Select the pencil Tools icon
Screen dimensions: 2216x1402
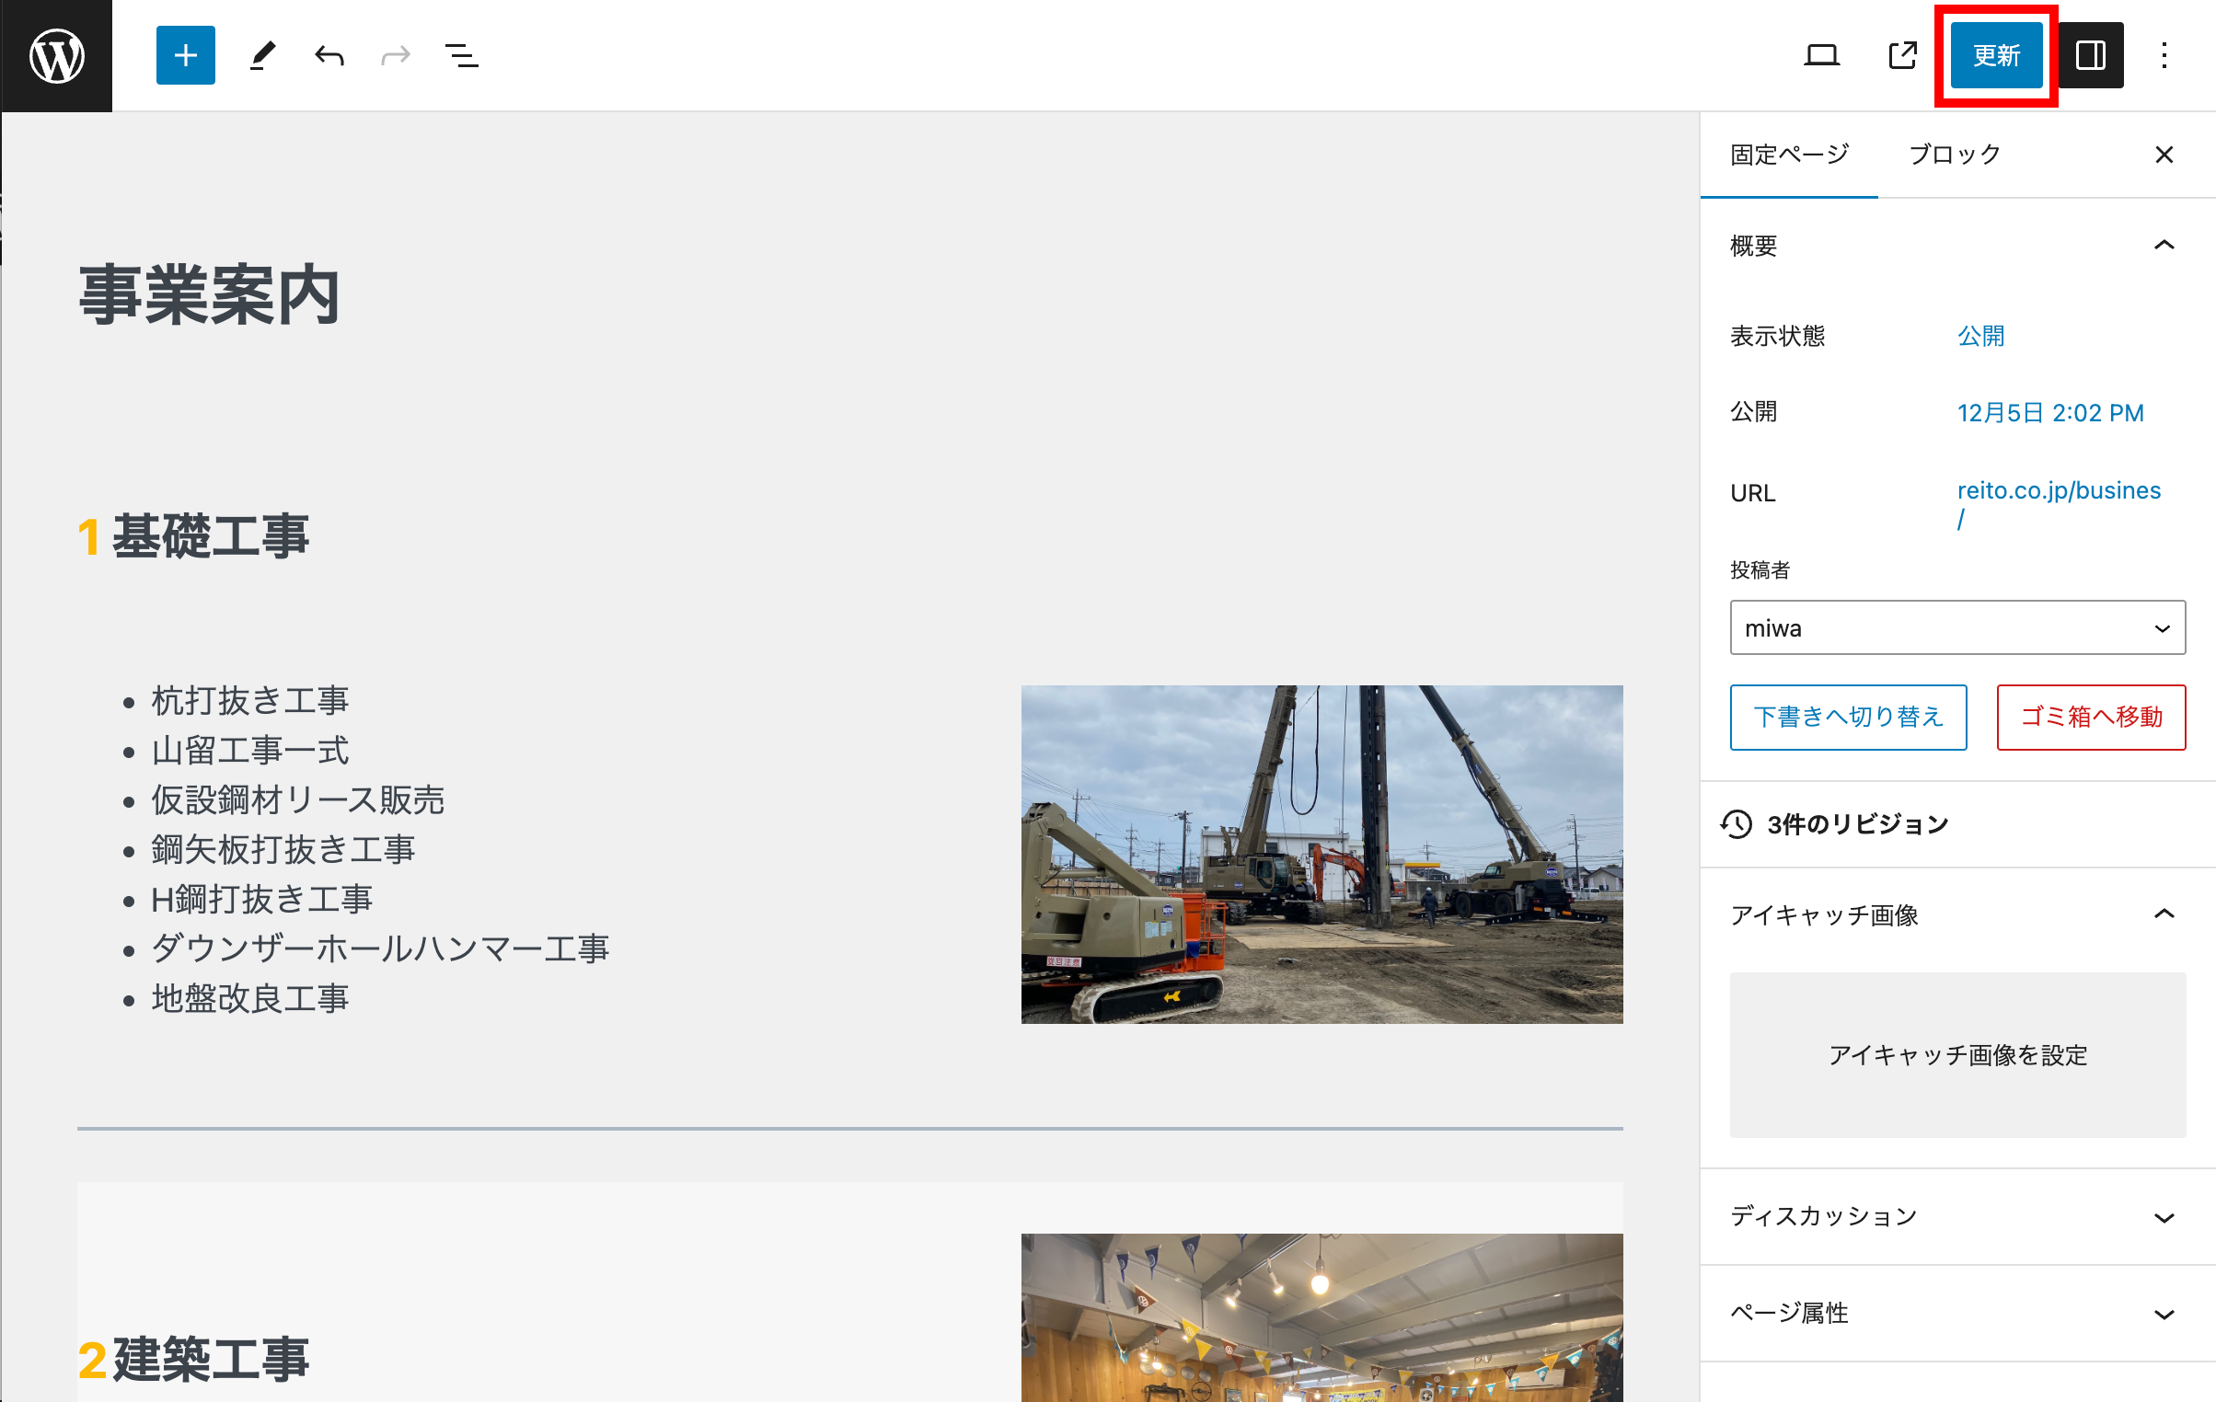[x=262, y=55]
